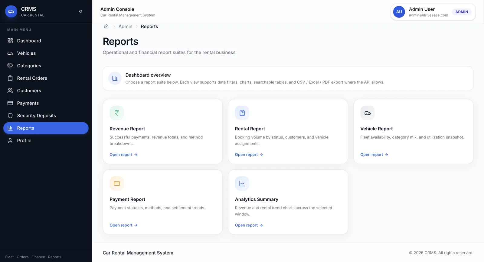This screenshot has height=262, width=484.
Task: Click the Categories tag icon in sidebar
Action: click(x=10, y=66)
